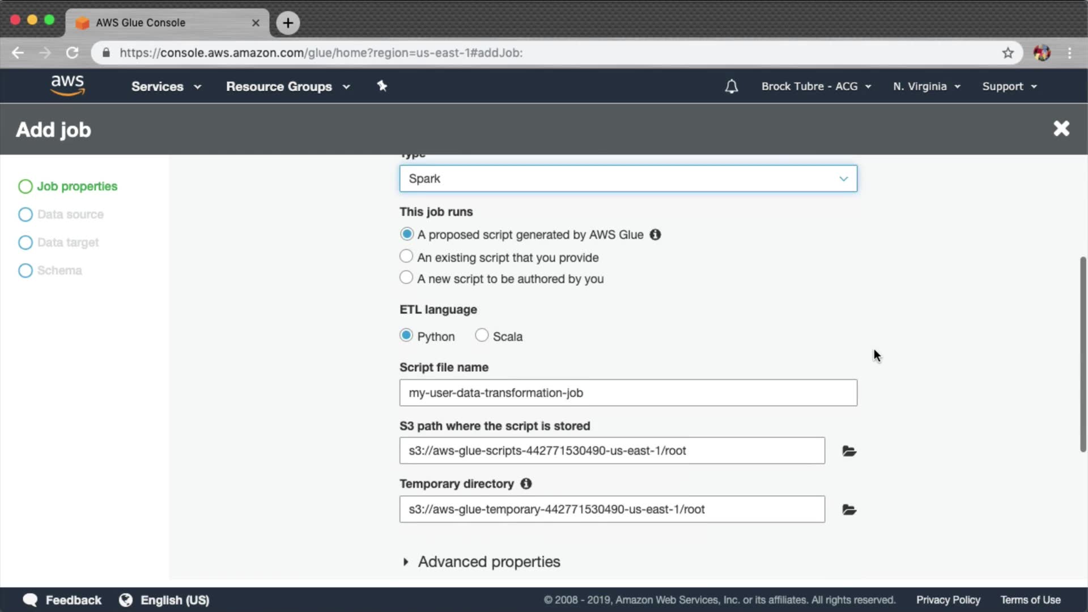The height and width of the screenshot is (612, 1088).
Task: Select 'An existing script that you provide'
Action: point(406,257)
